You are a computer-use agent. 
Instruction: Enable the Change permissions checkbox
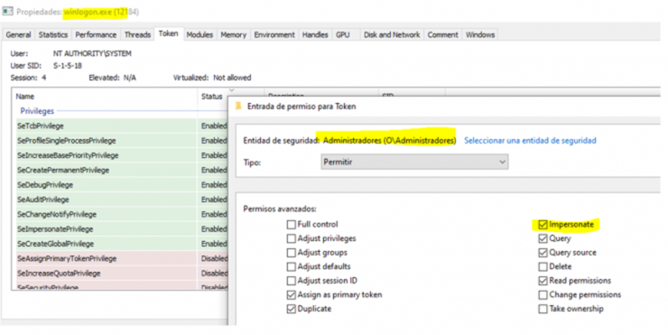(x=543, y=295)
